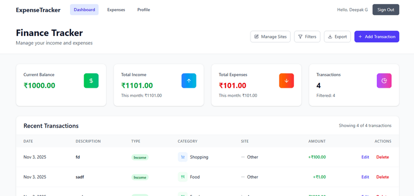Export the transactions
The image size is (414, 196).
pyautogui.click(x=337, y=36)
